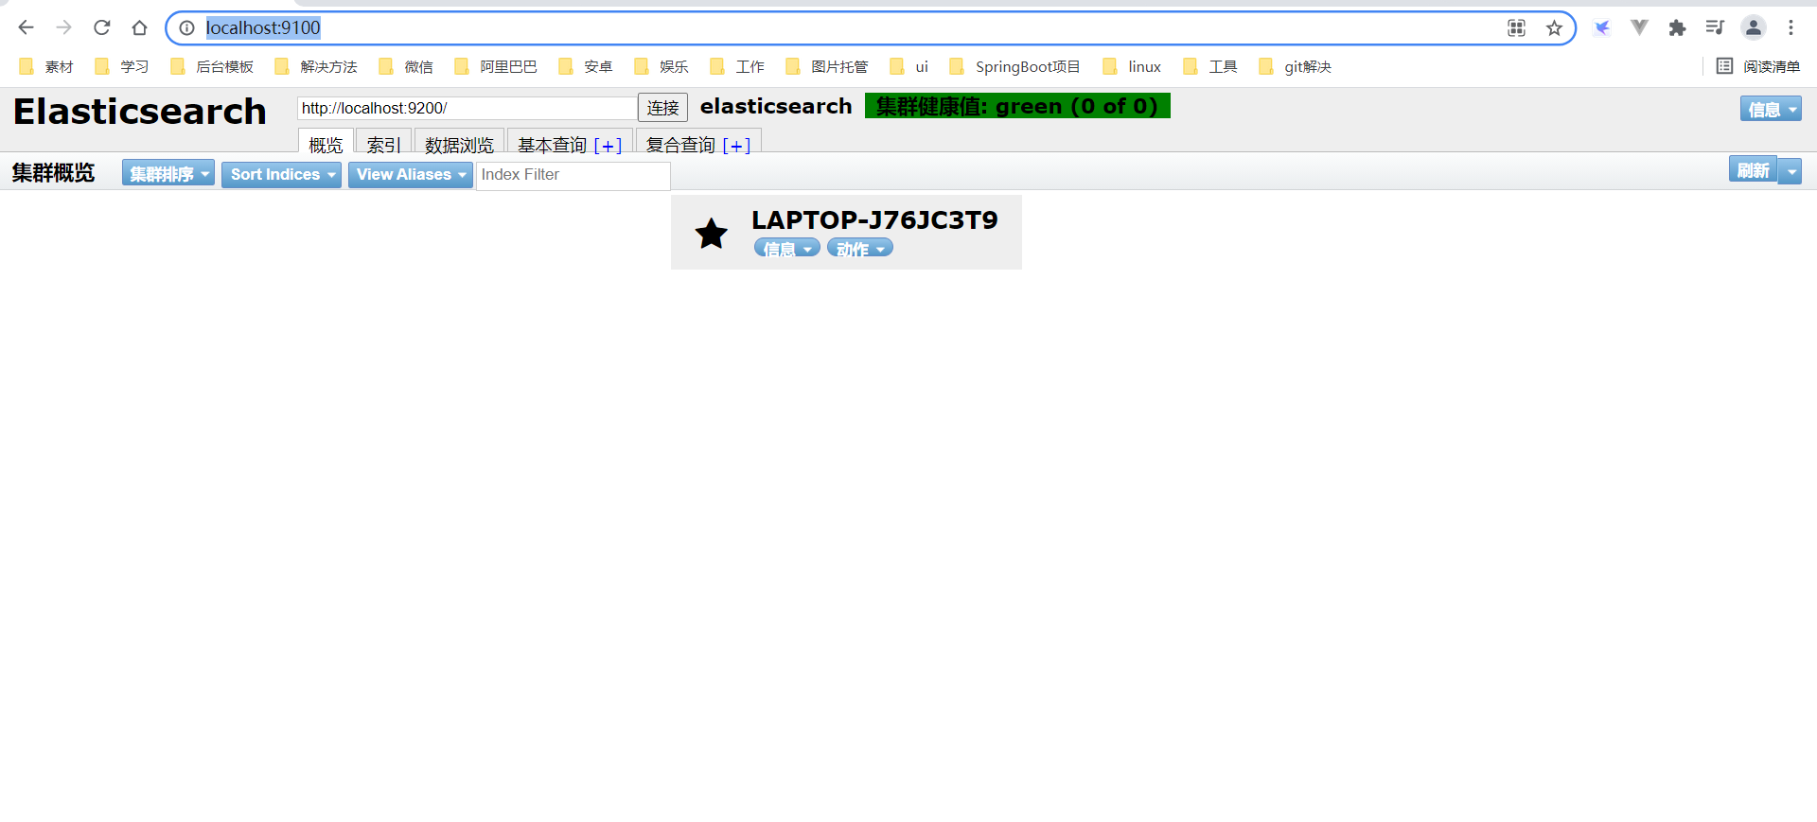Open the 娱乐 bookmark folder
The image size is (1817, 822).
(x=662, y=66)
